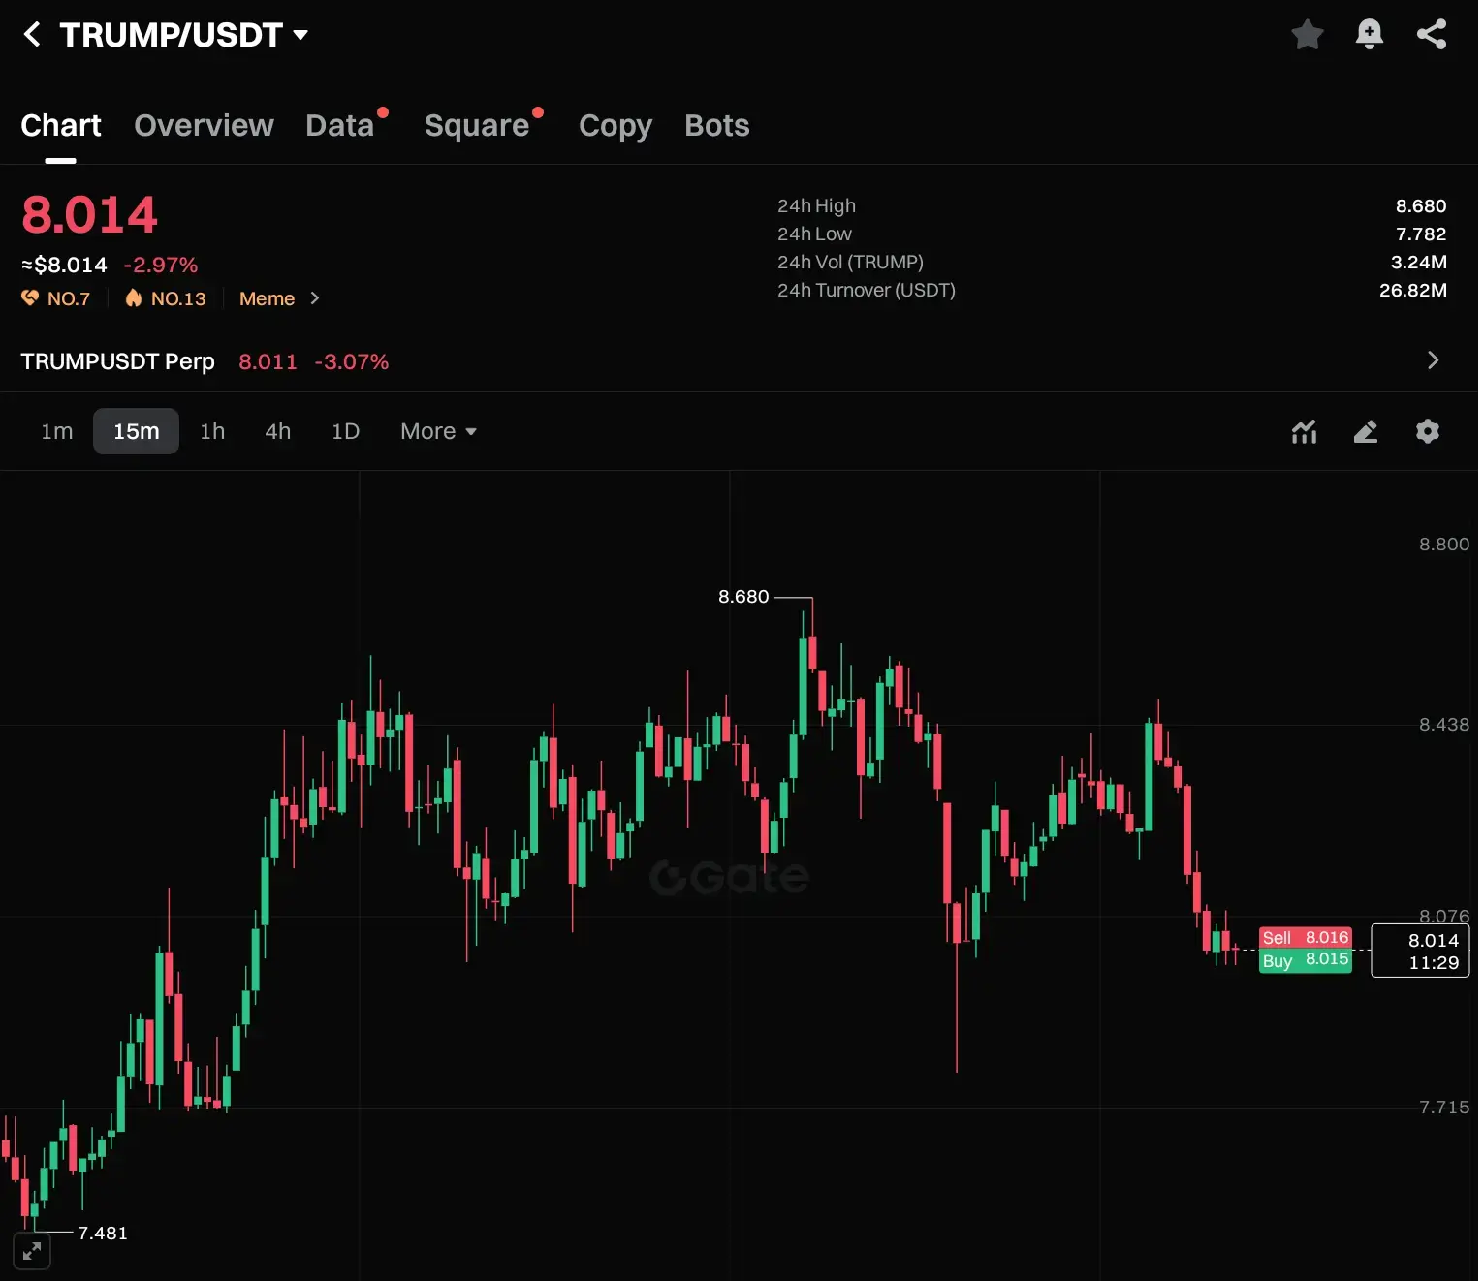Click the 24h Turnover value 26.82M

click(1413, 291)
